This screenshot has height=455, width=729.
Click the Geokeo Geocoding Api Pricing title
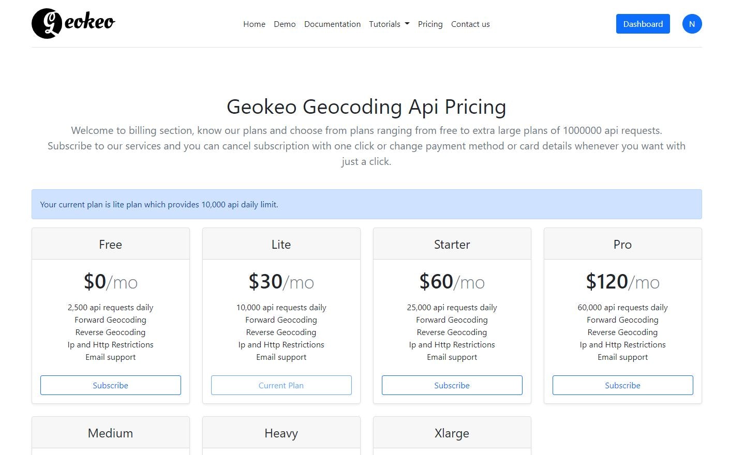click(366, 107)
